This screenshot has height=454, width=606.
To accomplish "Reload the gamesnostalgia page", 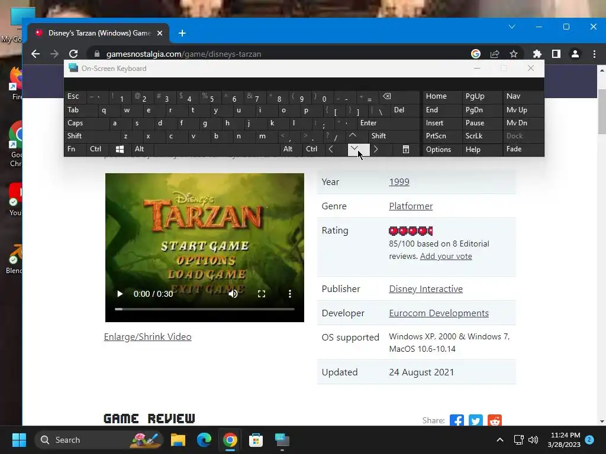I will [73, 54].
